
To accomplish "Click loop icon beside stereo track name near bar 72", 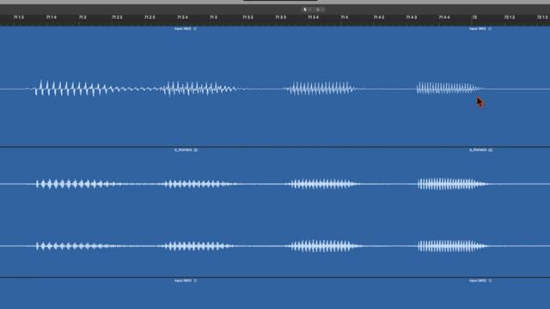I will click(491, 150).
